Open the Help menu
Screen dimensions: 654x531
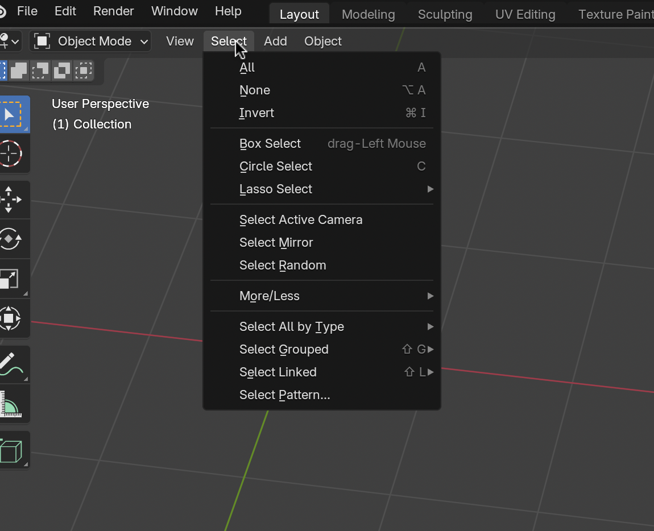[x=228, y=11]
